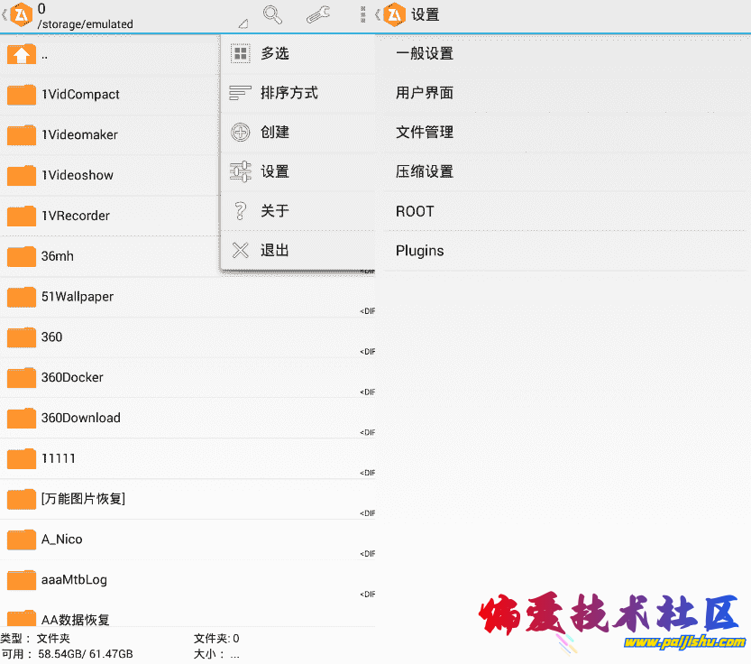Open the 360Download folder

[x=81, y=418]
